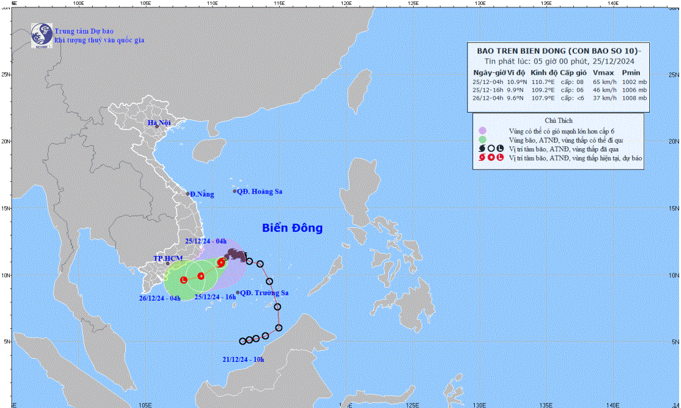Click the 'QĐ. Trường Sa' map label

click(x=265, y=293)
